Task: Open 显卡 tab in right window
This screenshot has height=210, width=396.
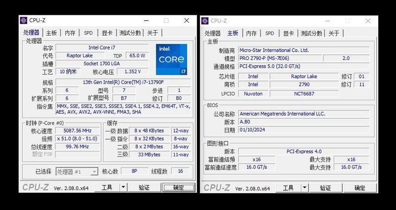Action: coord(288,33)
